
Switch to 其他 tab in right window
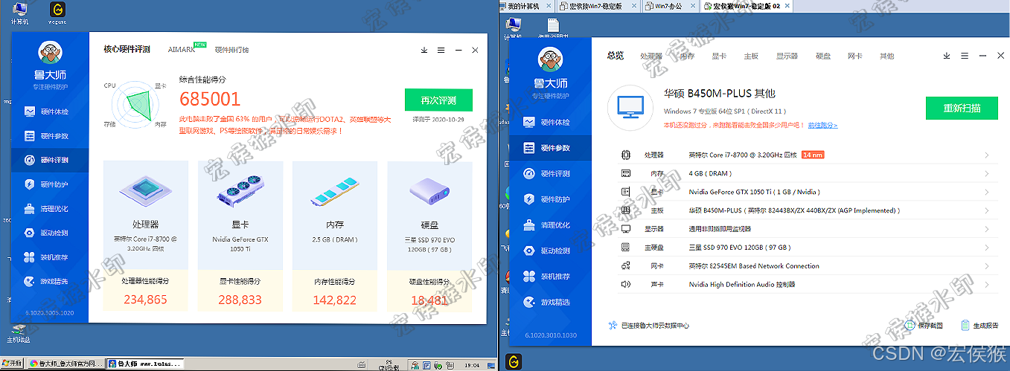coord(886,56)
